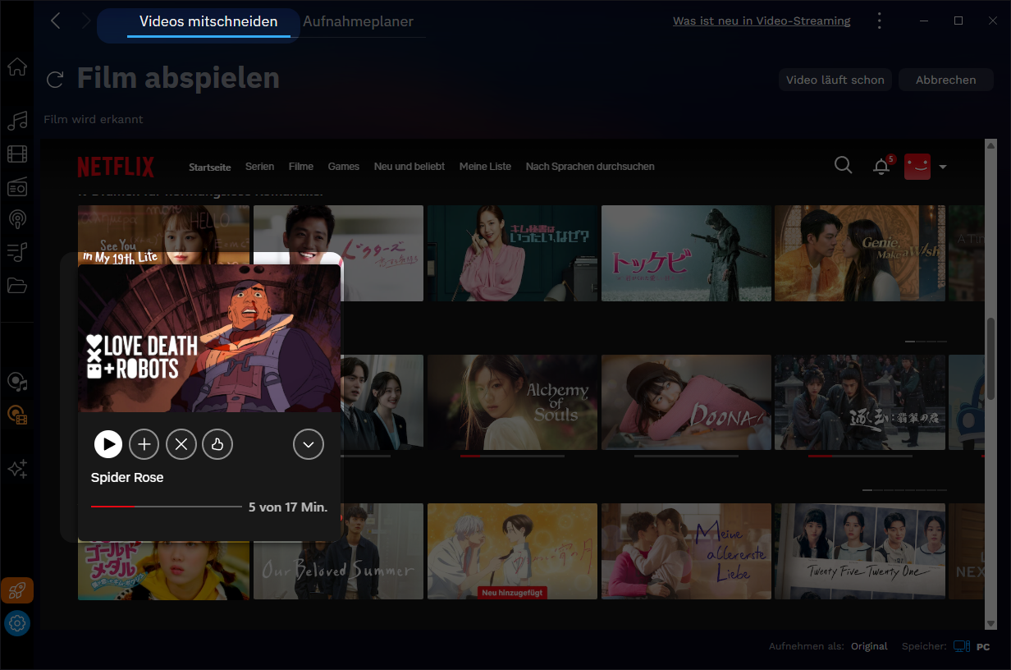
Task: Rate title with the thumbs-up button
Action: point(217,444)
